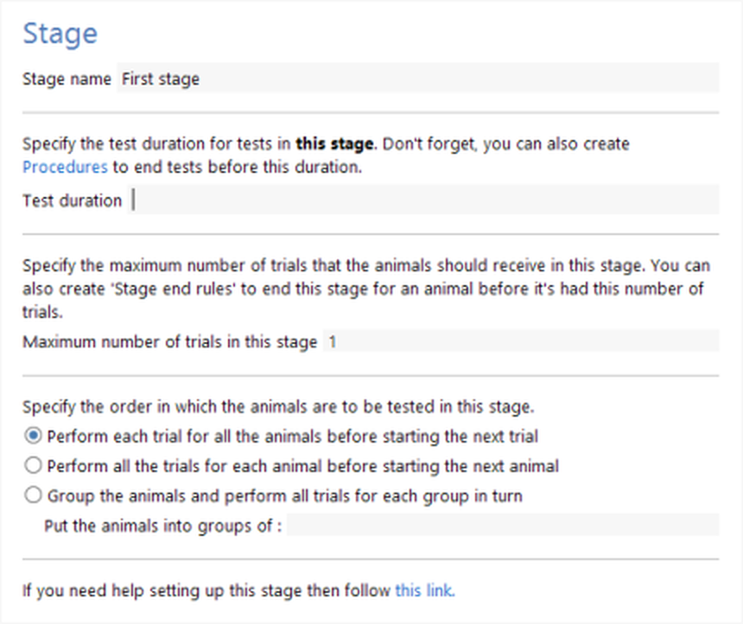Click 'Maximum number of trials in this stage' label
Screen dimensions: 743x624
169,341
